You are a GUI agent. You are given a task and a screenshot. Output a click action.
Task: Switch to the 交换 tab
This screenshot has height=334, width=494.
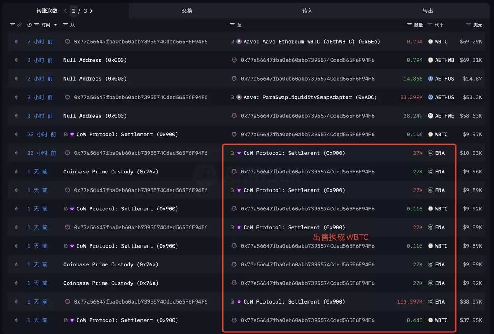[187, 11]
